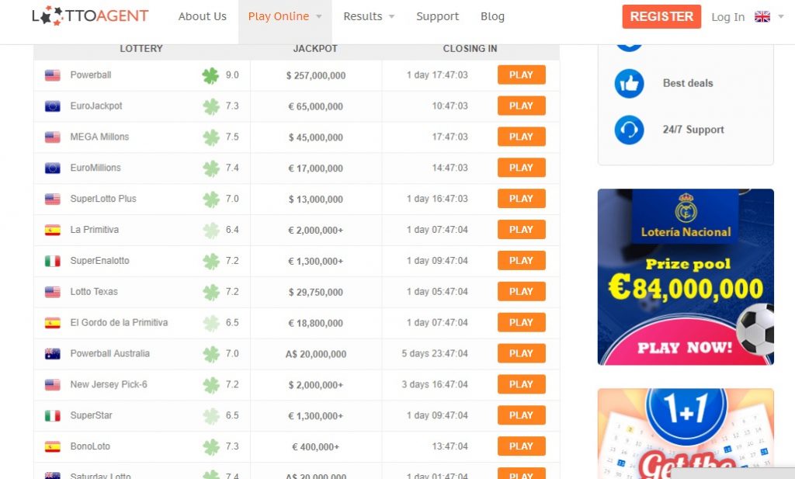This screenshot has width=795, height=479.
Task: Click the USA flag beside Lotto Texas
Action: point(52,292)
